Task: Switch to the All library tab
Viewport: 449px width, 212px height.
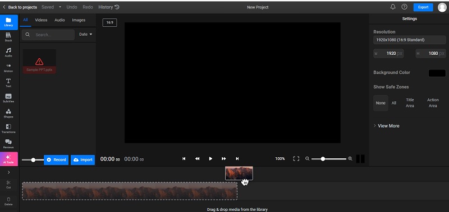Action: tap(25, 20)
